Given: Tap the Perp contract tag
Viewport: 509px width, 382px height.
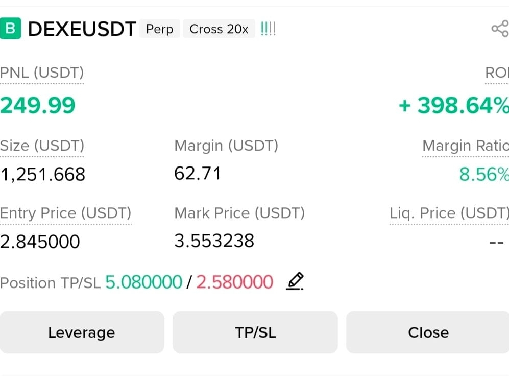Looking at the screenshot, I should pyautogui.click(x=160, y=29).
